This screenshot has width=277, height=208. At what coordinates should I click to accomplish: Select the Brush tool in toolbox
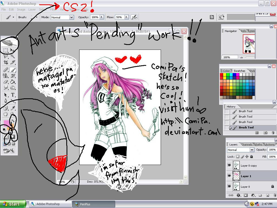13,70
